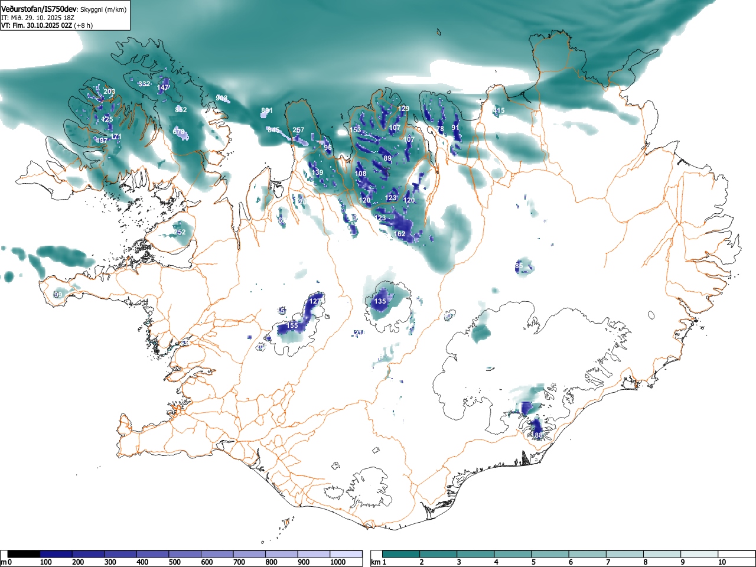Click the 91 visibility value on the map

click(455, 128)
